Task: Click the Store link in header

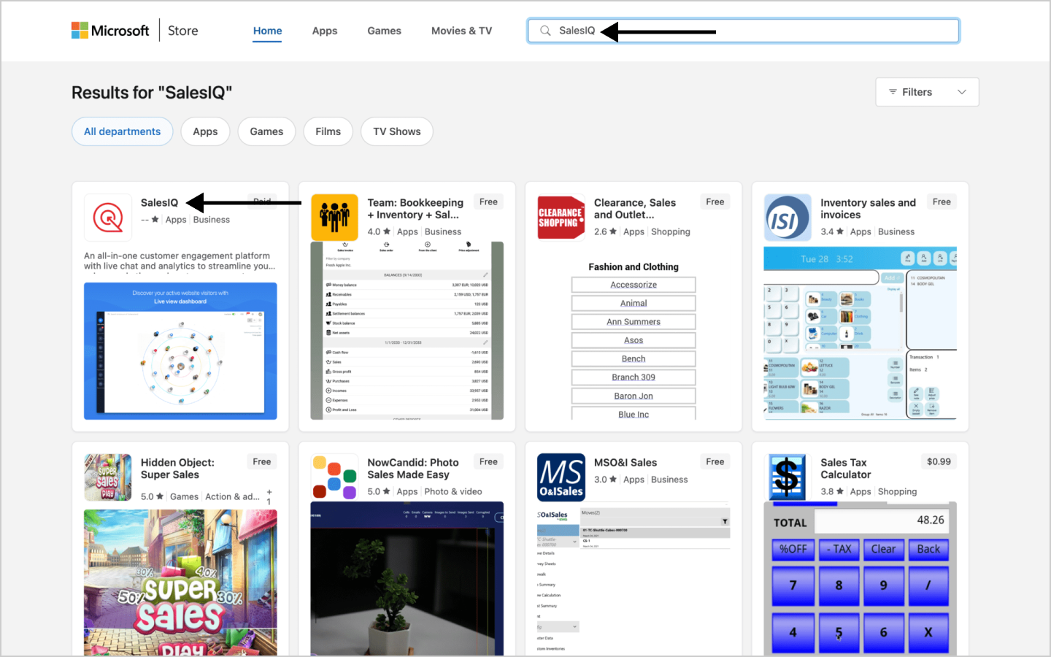Action: tap(182, 31)
